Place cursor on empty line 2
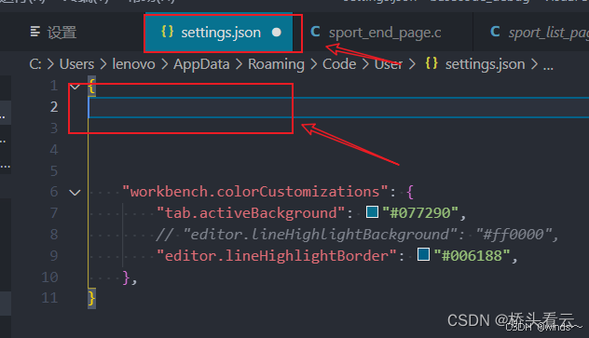The image size is (589, 338). [338, 107]
